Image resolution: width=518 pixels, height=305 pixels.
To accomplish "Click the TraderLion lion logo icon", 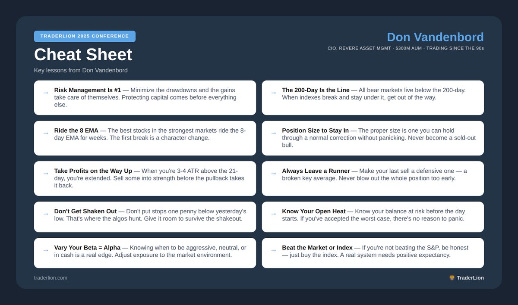I will [452, 278].
